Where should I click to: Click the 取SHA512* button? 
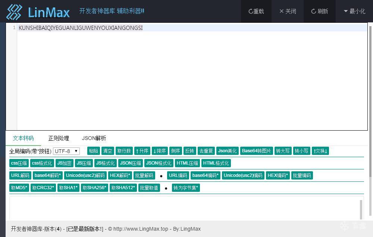[x=123, y=188]
